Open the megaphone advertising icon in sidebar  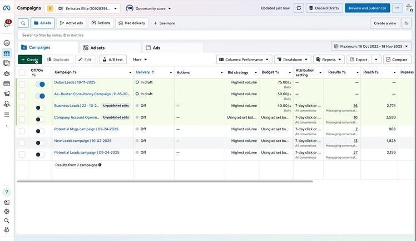(7, 94)
